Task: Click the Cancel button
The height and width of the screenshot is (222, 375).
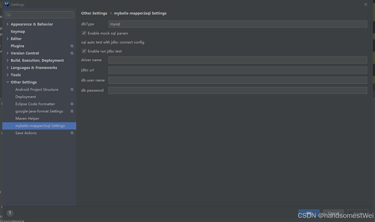Action: coord(333,214)
